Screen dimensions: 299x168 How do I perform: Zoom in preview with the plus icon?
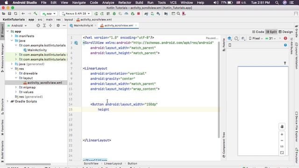(x=282, y=134)
